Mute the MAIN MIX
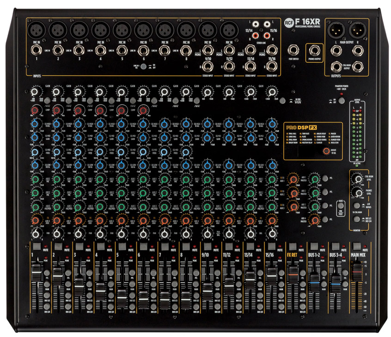This screenshot has width=391, height=337. (x=357, y=246)
